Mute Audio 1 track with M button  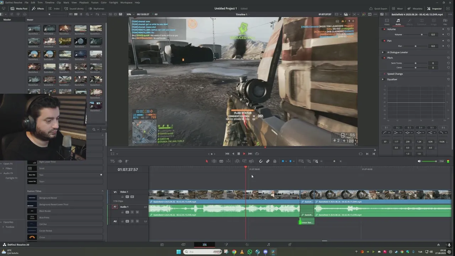click(137, 212)
